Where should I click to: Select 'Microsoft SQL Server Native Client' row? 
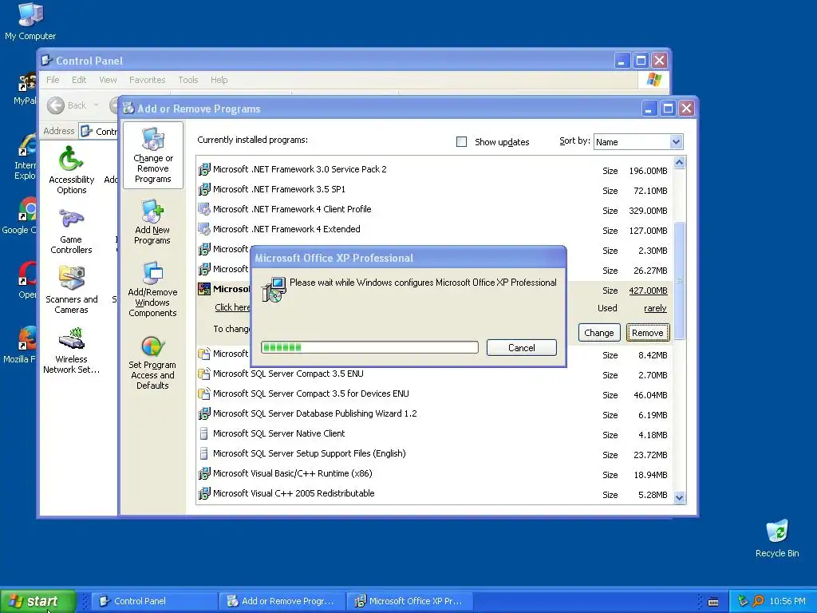click(x=434, y=433)
